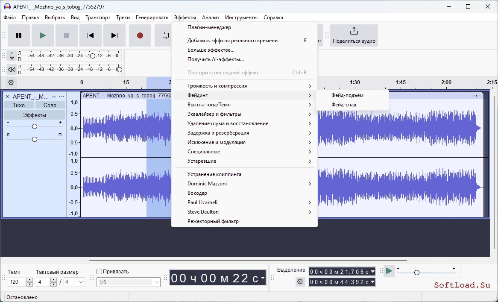Open the Треки menu

[x=123, y=18]
